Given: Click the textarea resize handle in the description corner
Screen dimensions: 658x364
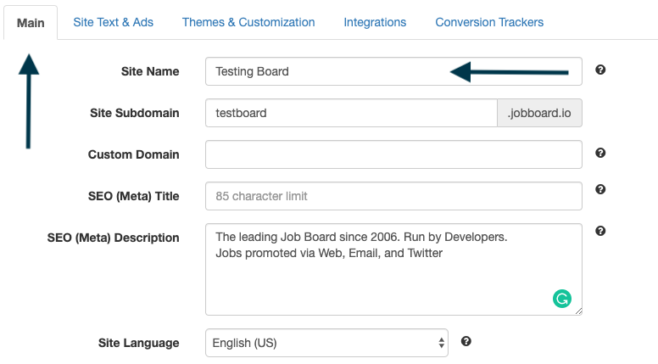Looking at the screenshot, I should [578, 311].
